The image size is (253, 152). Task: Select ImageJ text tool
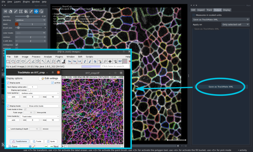click(x=48, y=61)
